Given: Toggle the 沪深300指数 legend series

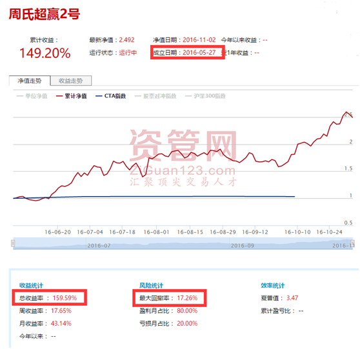Looking at the screenshot, I should (x=206, y=96).
